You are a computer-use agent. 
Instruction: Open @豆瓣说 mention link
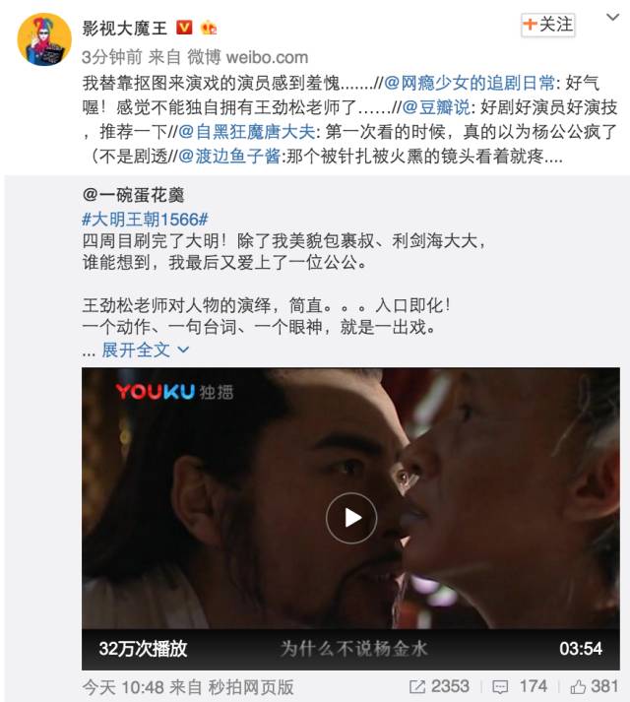pyautogui.click(x=436, y=107)
